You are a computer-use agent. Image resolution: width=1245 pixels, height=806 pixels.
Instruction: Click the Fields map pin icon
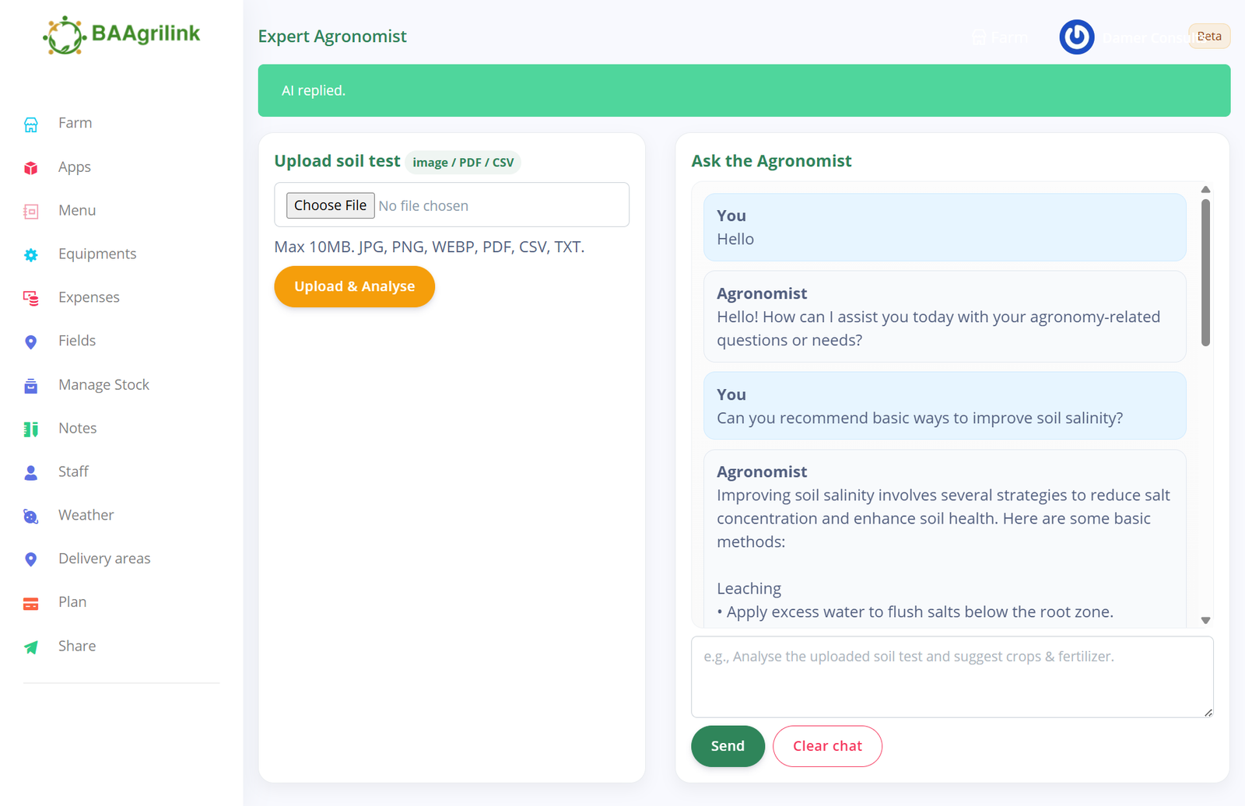31,342
